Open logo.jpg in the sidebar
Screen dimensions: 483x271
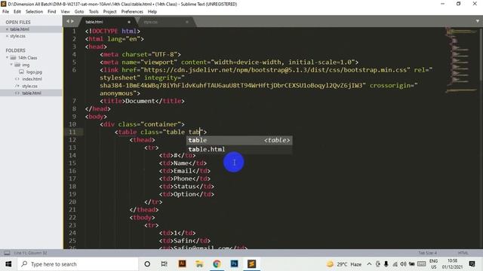point(34,72)
